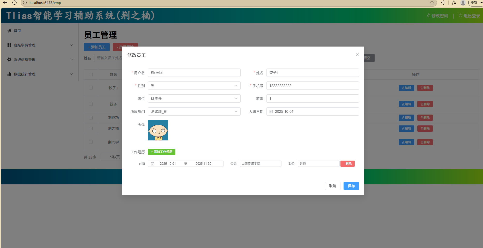Click the 首页 paper plane icon
Viewport: 483px width, 248px height.
pyautogui.click(x=9, y=31)
